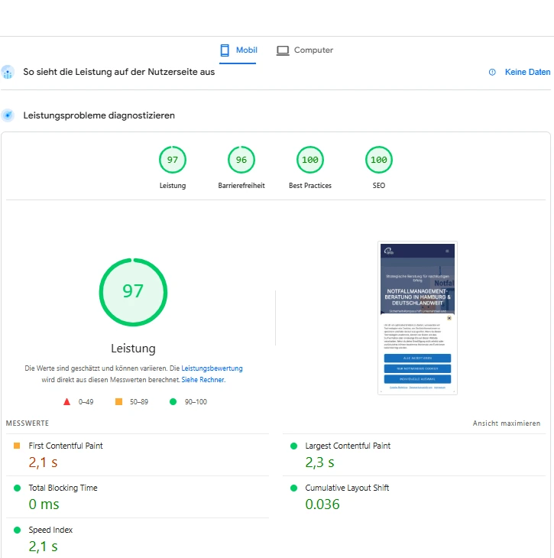Click the orange square beside First Contentful Paint
The width and height of the screenshot is (554, 558).
point(17,446)
